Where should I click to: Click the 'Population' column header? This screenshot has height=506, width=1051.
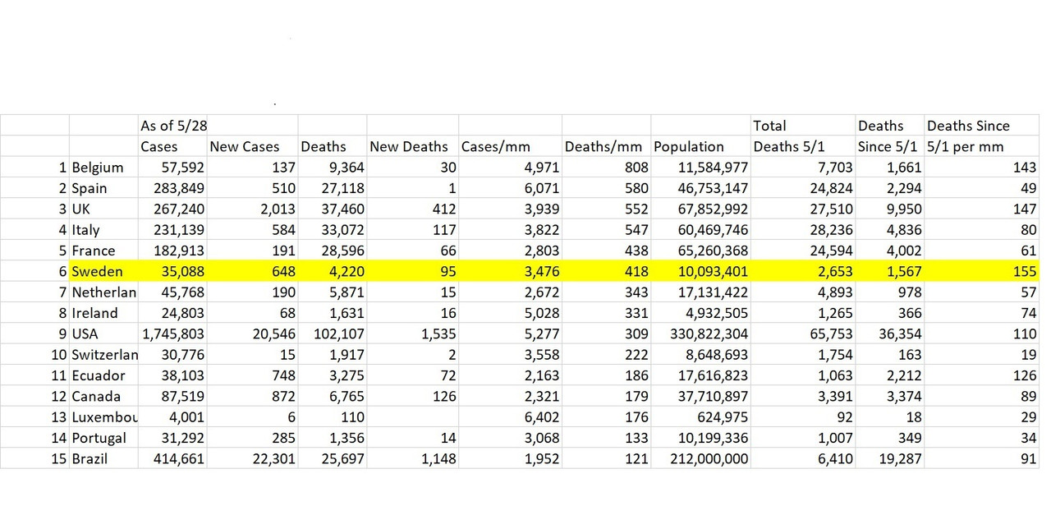[x=700, y=146]
